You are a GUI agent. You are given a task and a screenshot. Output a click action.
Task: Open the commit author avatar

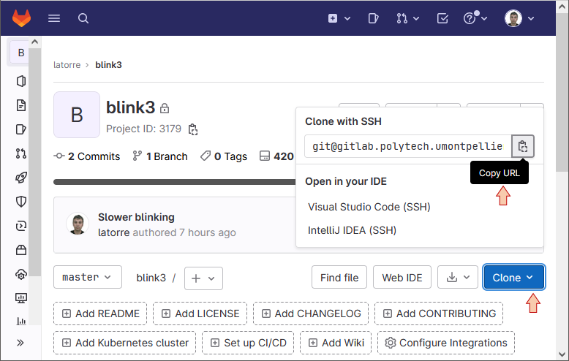78,224
